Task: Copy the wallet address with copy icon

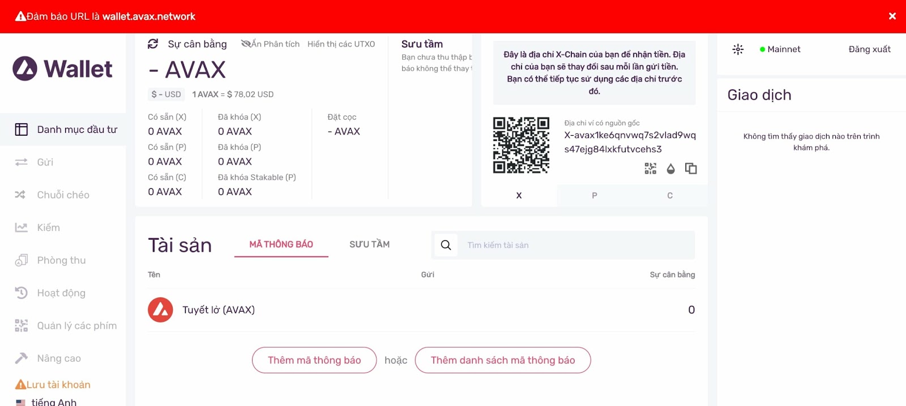Action: tap(691, 169)
